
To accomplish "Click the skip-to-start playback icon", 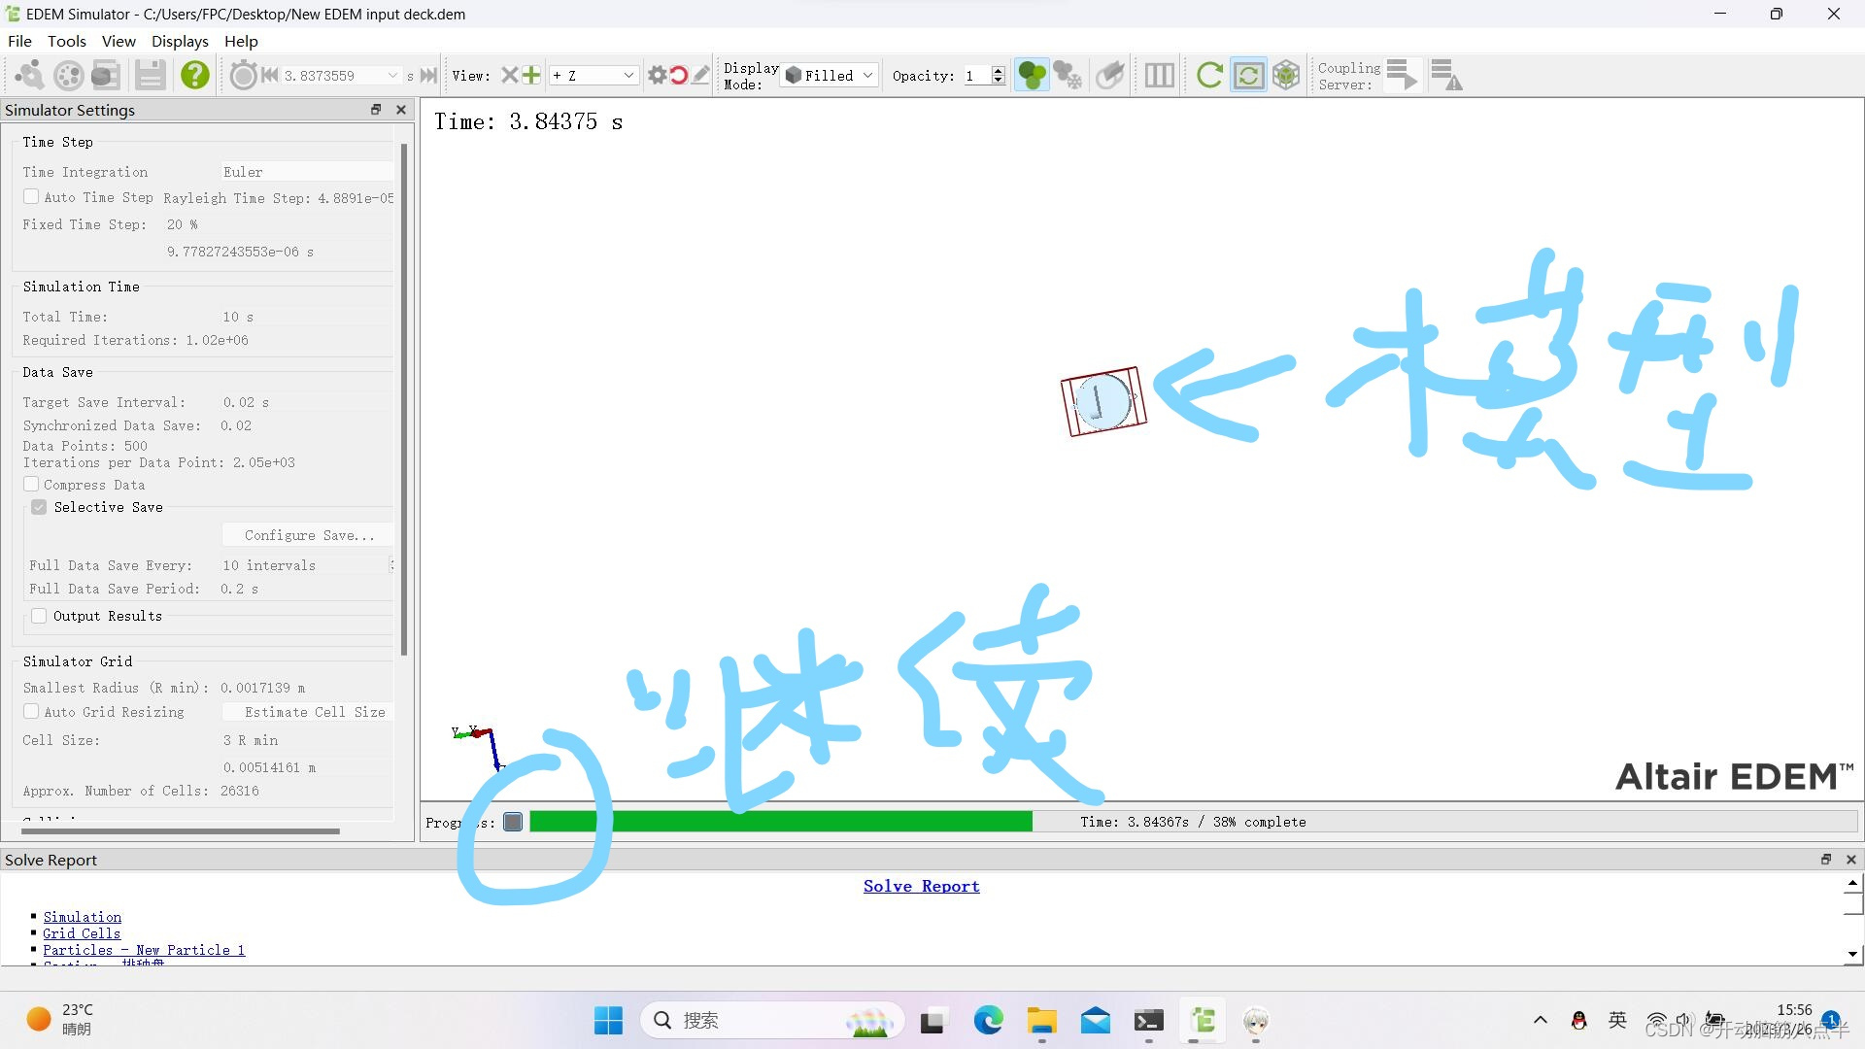I will coord(269,75).
